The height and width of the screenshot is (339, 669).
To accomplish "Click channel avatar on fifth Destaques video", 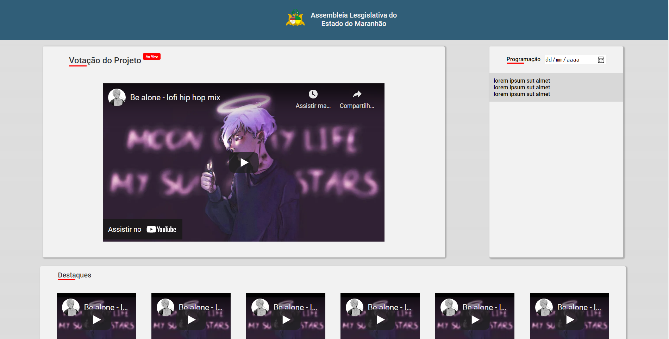I will (449, 307).
